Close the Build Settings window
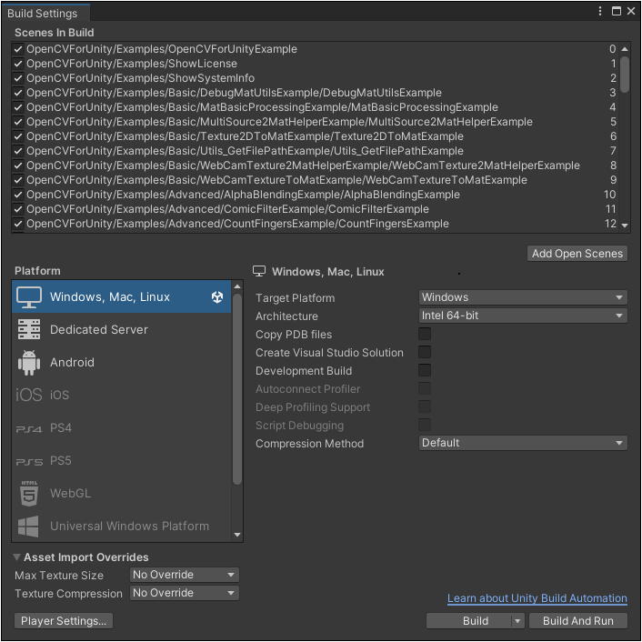This screenshot has width=642, height=642. 631,11
